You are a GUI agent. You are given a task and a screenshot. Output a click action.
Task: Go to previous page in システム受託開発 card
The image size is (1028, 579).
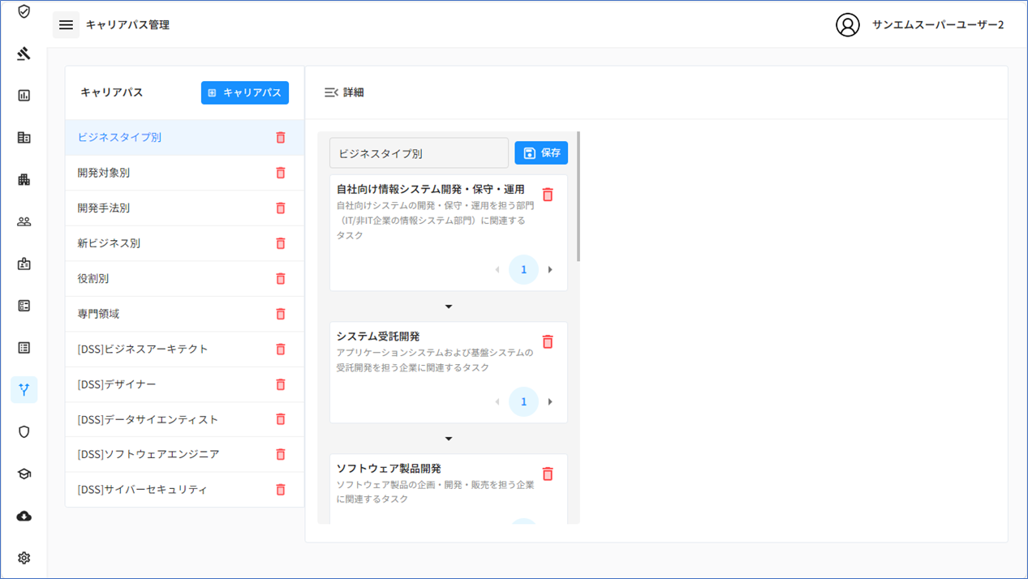497,402
